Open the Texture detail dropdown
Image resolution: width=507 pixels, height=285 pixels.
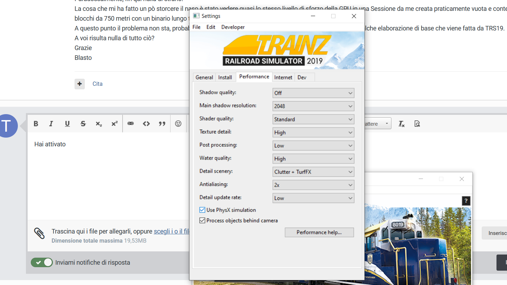313,132
